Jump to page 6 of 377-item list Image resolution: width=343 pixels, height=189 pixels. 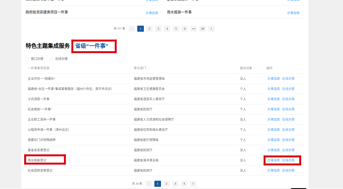click(185, 29)
